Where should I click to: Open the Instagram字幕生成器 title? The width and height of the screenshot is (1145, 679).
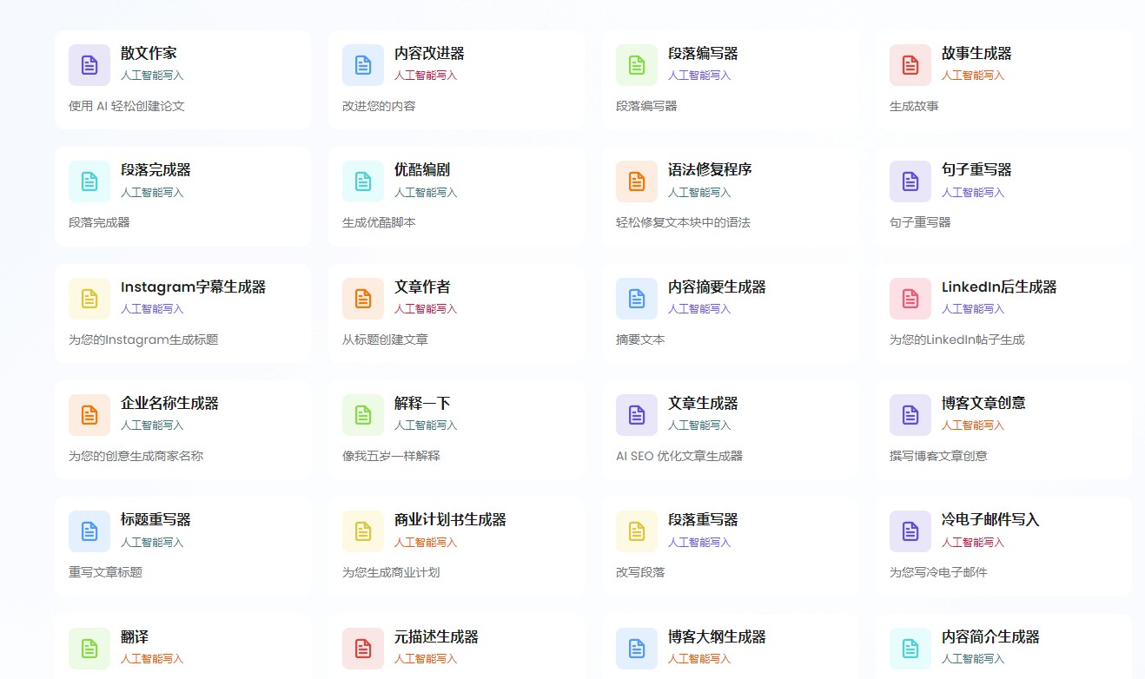point(193,287)
